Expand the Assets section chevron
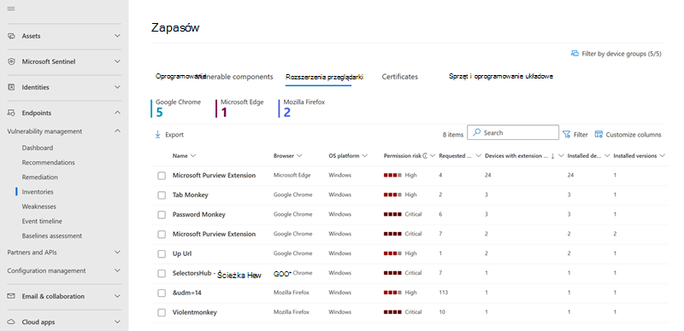Image resolution: width=684 pixels, height=331 pixels. tap(117, 36)
